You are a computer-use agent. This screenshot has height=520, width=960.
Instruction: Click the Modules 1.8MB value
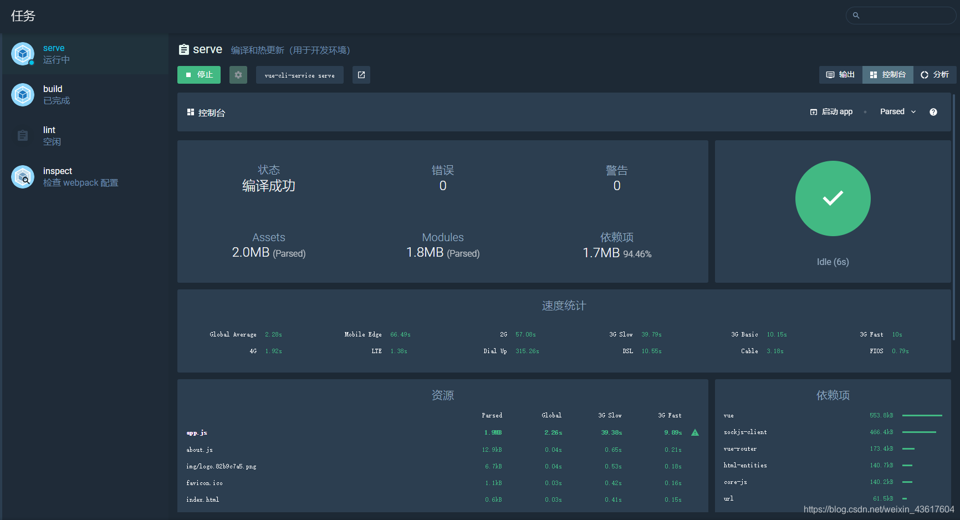[443, 253]
